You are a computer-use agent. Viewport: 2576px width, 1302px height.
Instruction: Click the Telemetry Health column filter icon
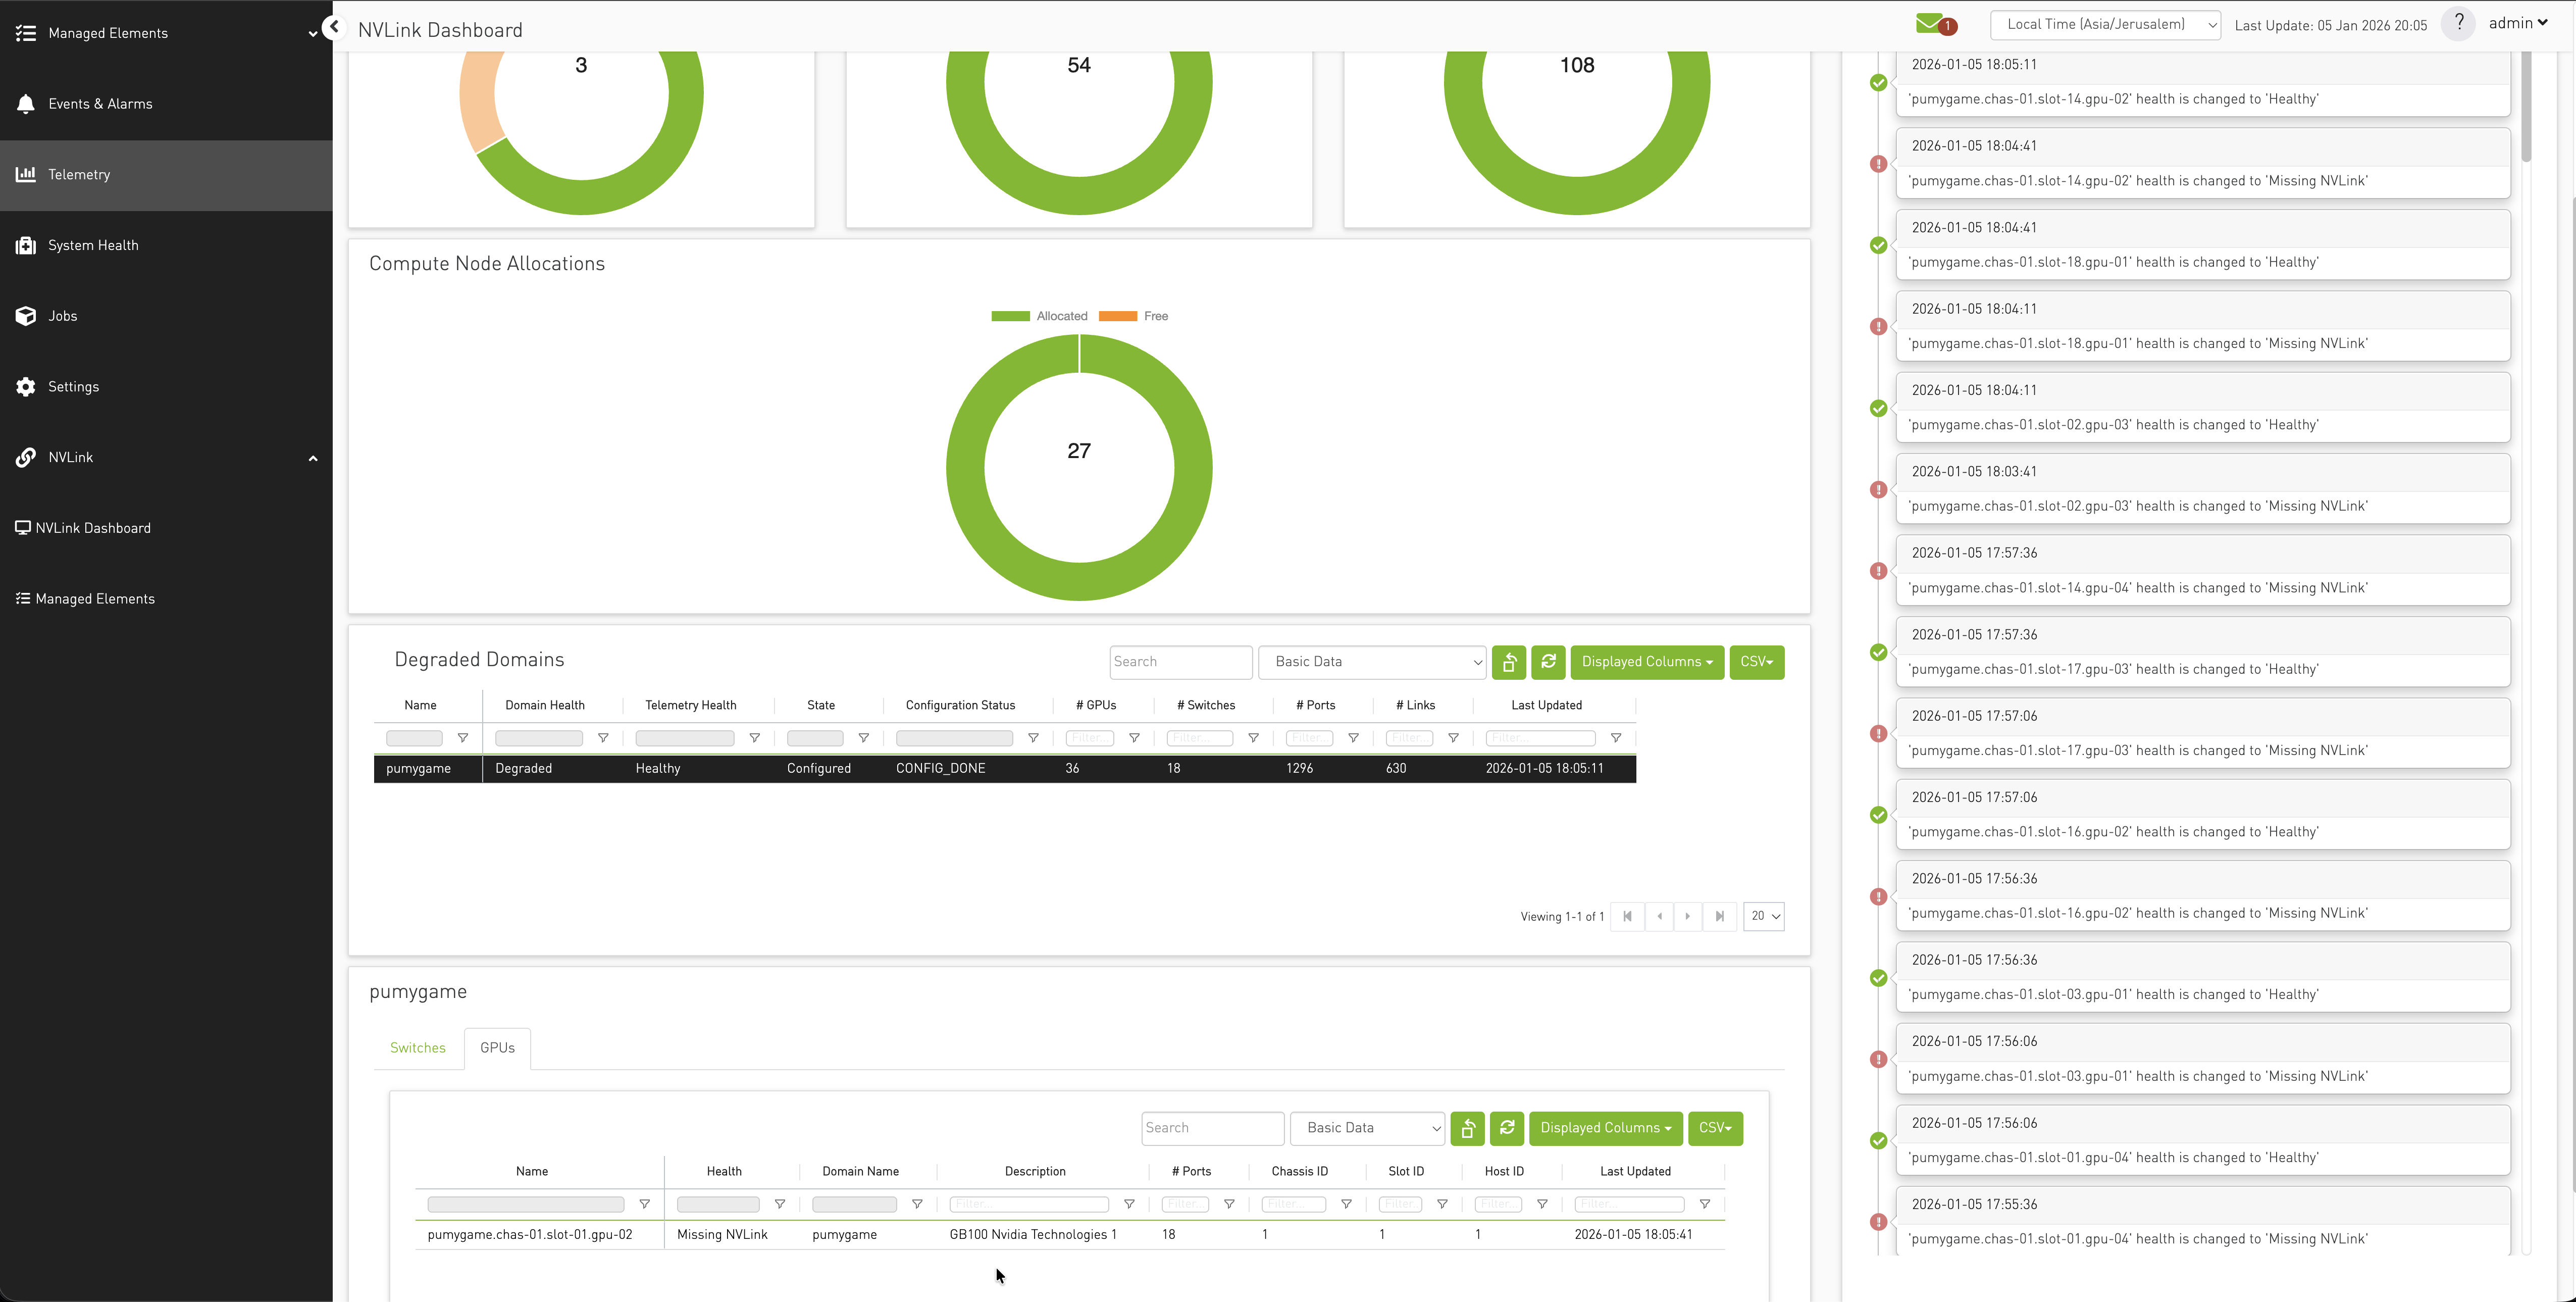click(755, 738)
